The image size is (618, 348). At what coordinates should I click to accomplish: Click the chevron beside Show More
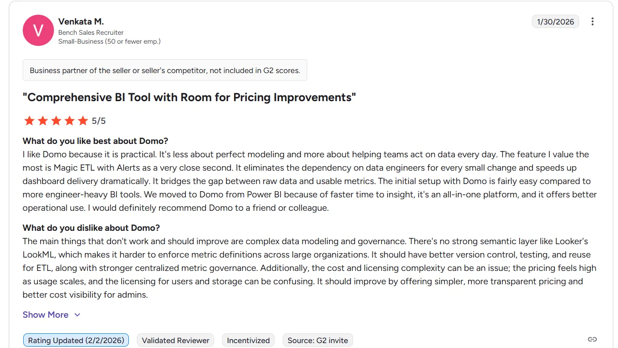[77, 315]
